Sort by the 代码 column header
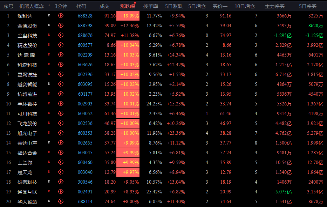Screen dimensions: 327x207 pos(81,6)
